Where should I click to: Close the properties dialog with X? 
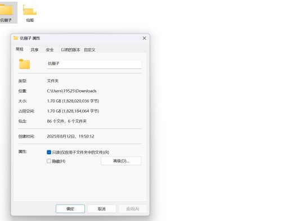click(x=145, y=38)
